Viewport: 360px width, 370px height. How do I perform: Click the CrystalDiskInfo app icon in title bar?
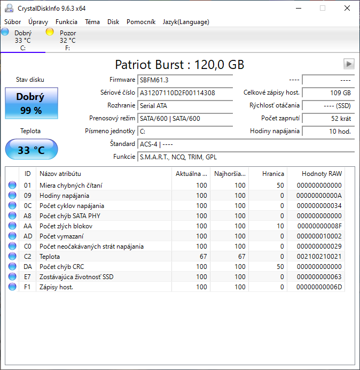[x=9, y=9]
